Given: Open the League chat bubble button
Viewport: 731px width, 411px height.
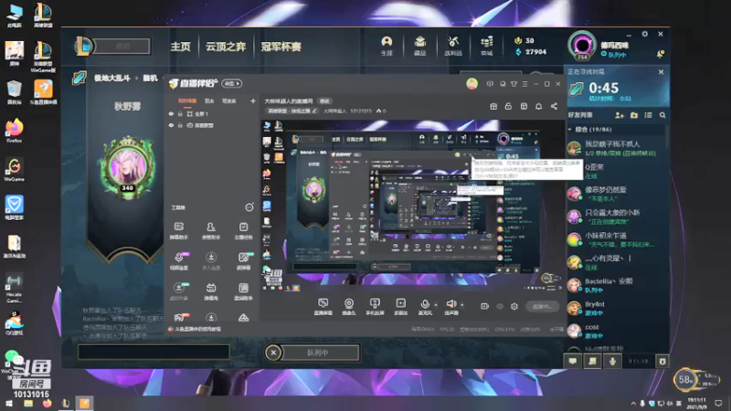Looking at the screenshot, I should [573, 361].
